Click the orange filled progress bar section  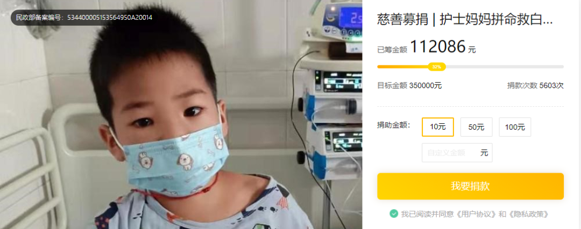click(x=403, y=67)
